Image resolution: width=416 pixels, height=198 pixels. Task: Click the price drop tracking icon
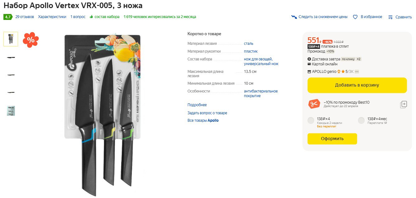point(294,17)
